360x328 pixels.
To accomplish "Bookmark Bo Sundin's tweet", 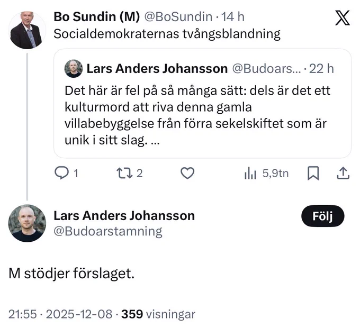I will 313,173.
